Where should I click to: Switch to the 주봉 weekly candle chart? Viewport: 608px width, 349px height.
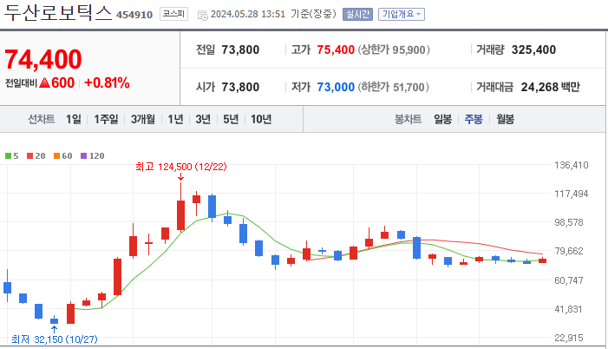474,119
